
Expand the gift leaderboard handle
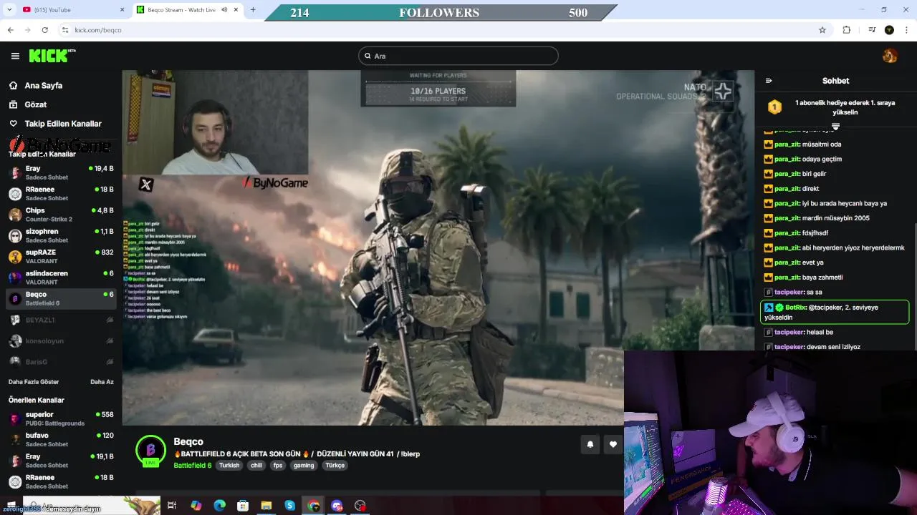coord(835,127)
